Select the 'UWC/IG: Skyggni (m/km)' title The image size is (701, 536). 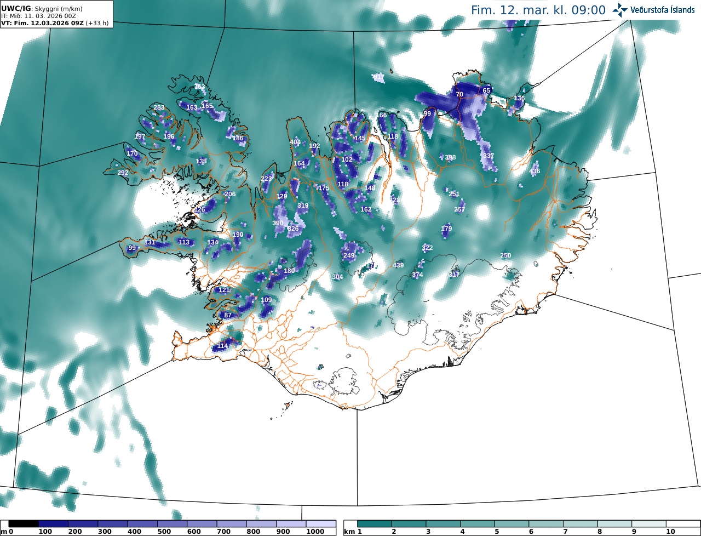(x=42, y=9)
